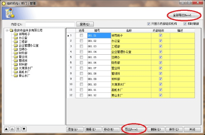Toggle 内部组织 checkbox for 高虹水厂 row
Viewport: 205px width, 135px height.
160,90
